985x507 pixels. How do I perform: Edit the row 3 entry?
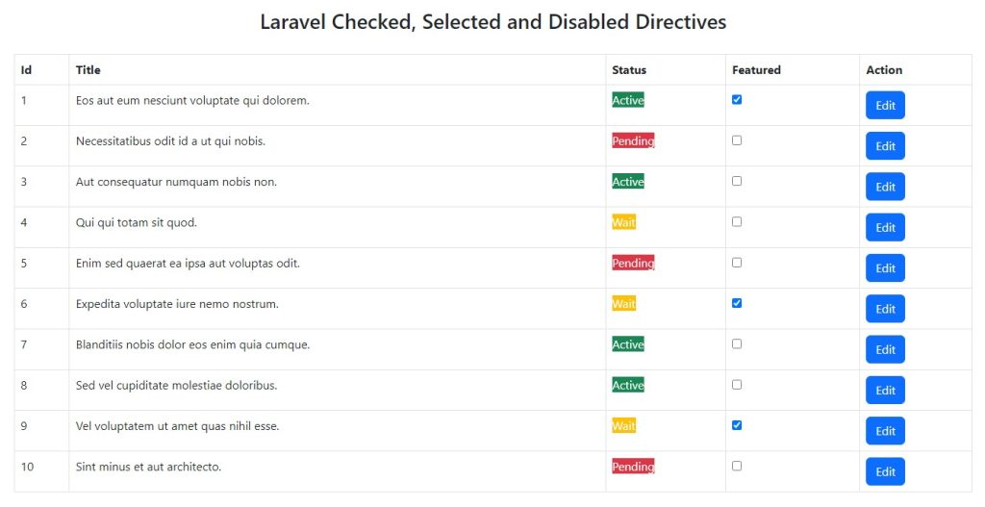coord(885,187)
